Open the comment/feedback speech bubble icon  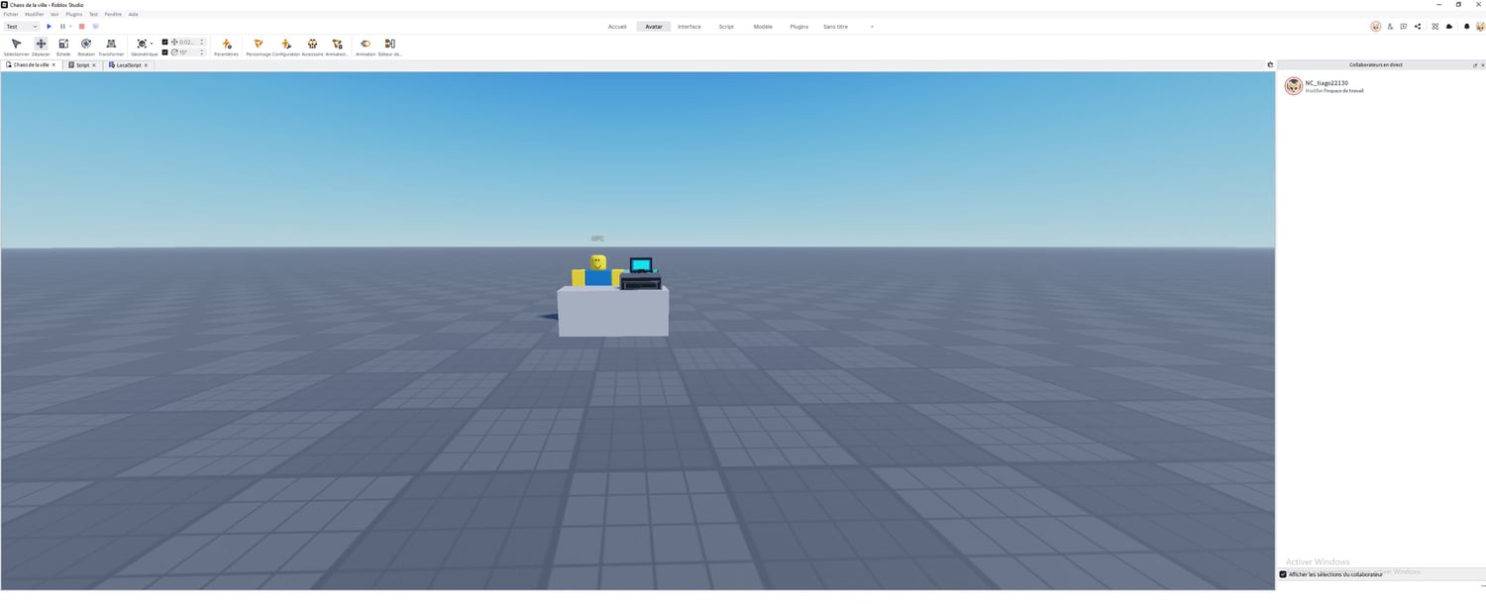tap(1404, 27)
